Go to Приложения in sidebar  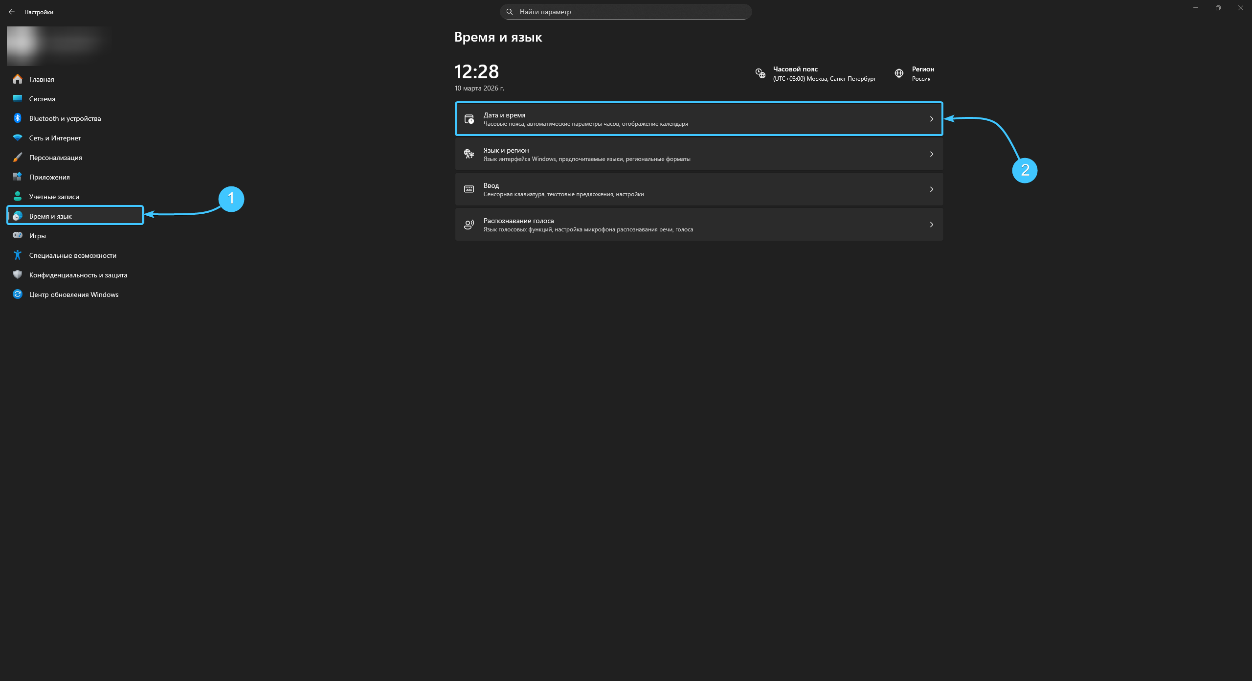[x=49, y=177]
